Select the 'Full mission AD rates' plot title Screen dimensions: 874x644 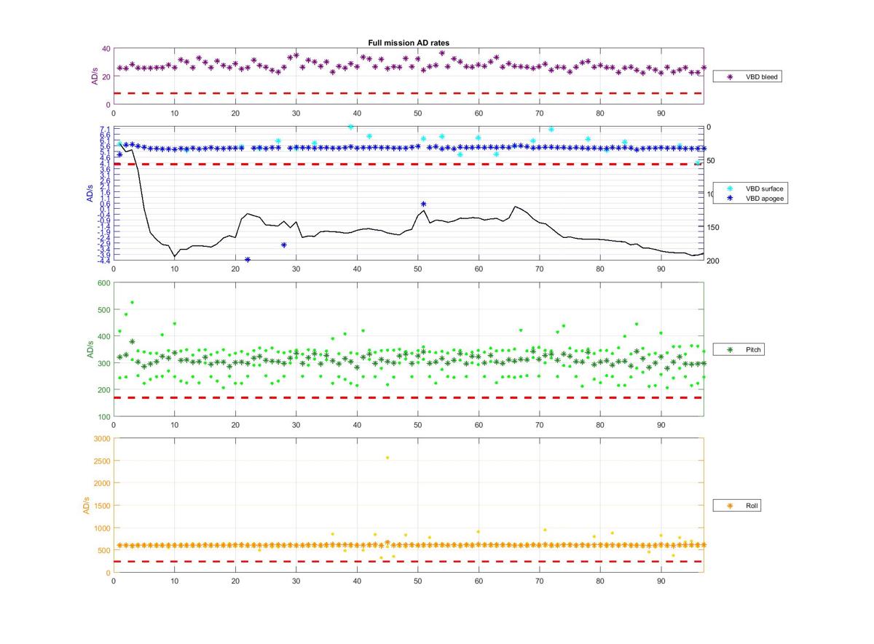(408, 43)
